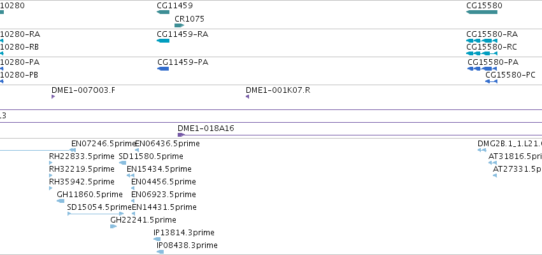542x255 pixels.
Task: Click the DME1-001K07.R marker triangle
Action: [248, 97]
